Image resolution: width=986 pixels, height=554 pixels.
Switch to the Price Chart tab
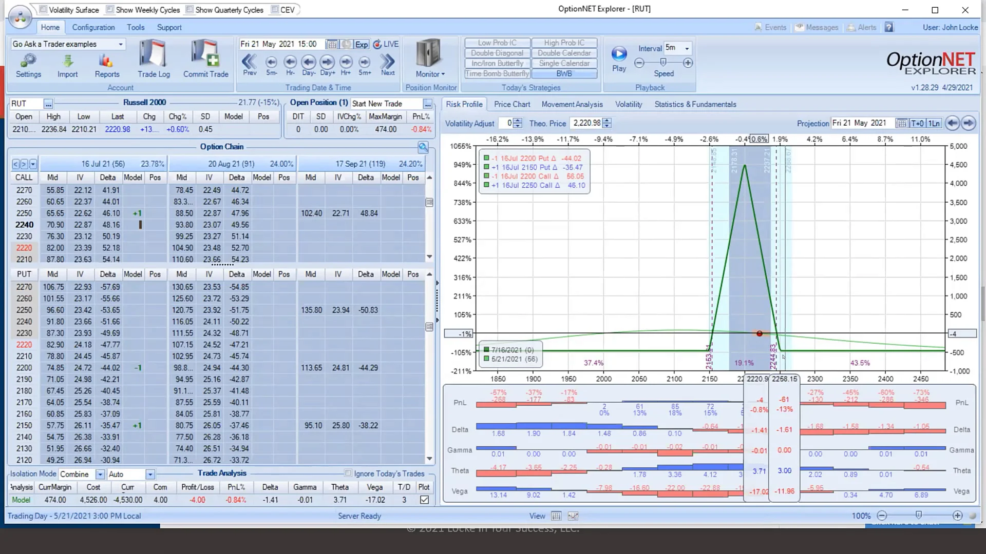[x=512, y=104]
